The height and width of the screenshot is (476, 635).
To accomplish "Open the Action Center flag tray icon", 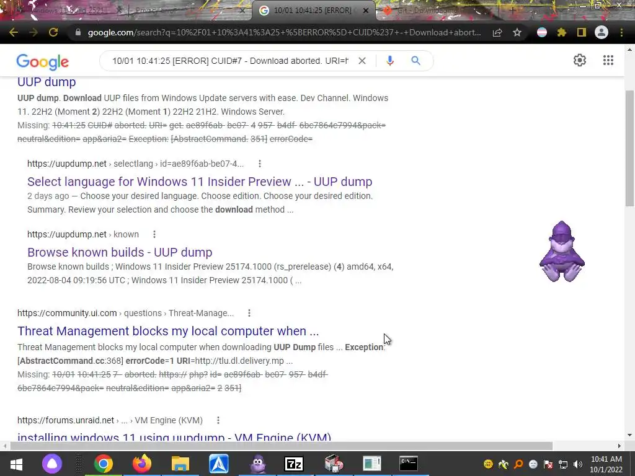I will (x=548, y=464).
